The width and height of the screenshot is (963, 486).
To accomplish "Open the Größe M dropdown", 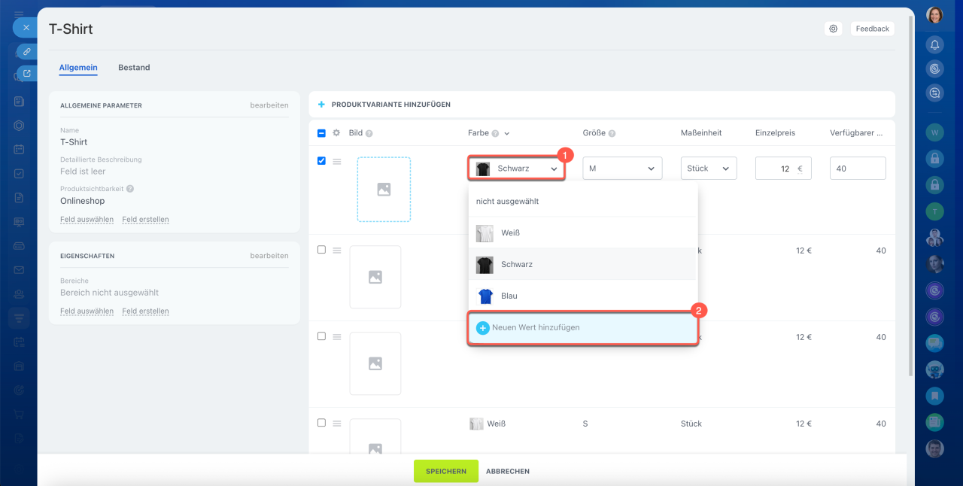I will pos(622,169).
